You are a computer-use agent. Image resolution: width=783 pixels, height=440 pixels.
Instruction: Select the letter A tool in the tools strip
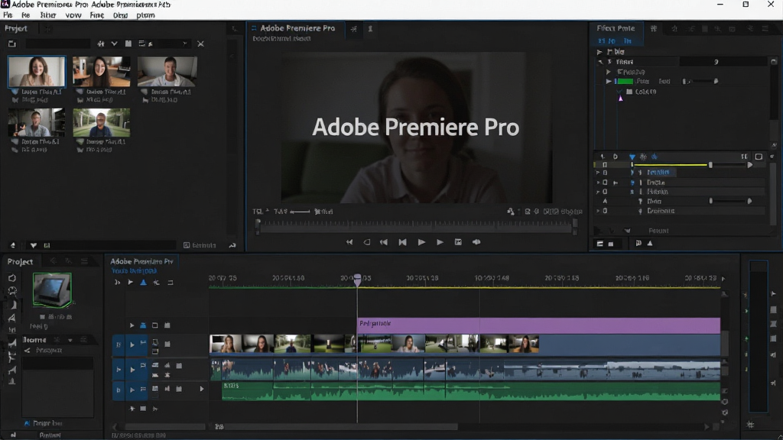click(12, 318)
